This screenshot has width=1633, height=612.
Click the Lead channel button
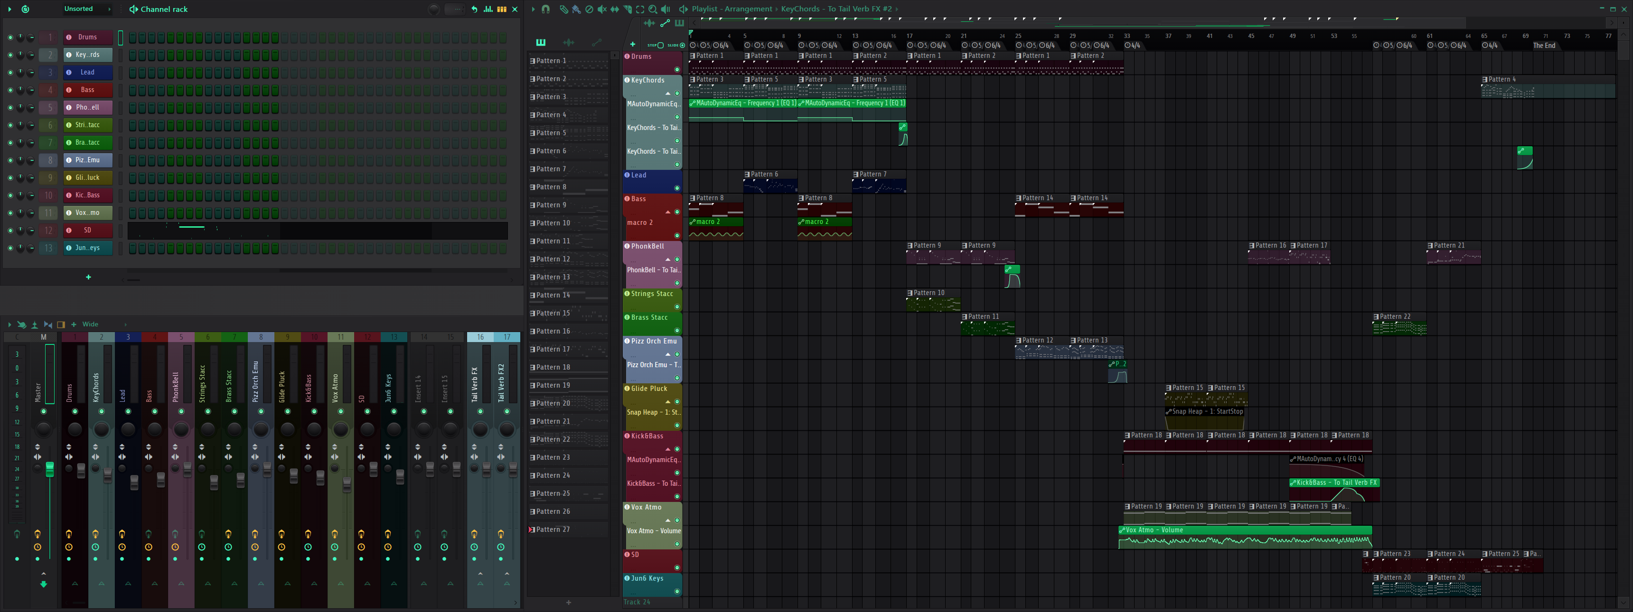[x=87, y=72]
